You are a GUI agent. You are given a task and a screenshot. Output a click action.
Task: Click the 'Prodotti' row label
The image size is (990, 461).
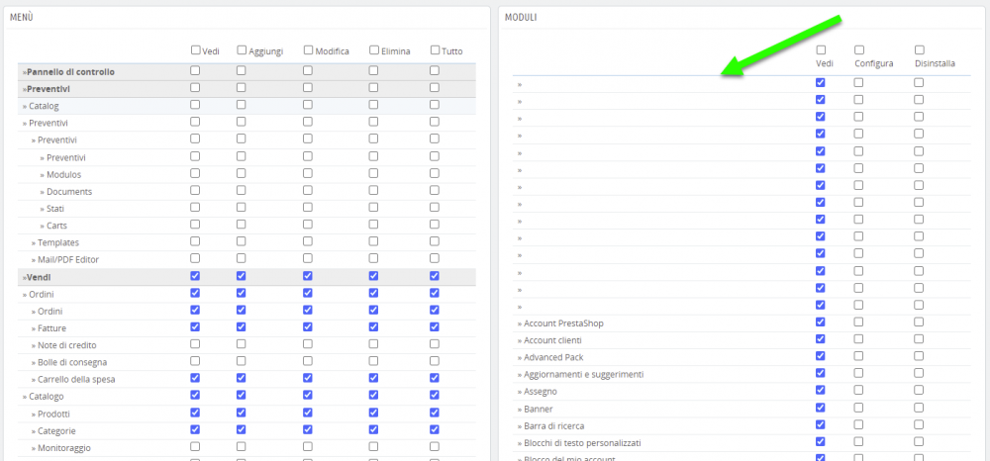point(53,414)
